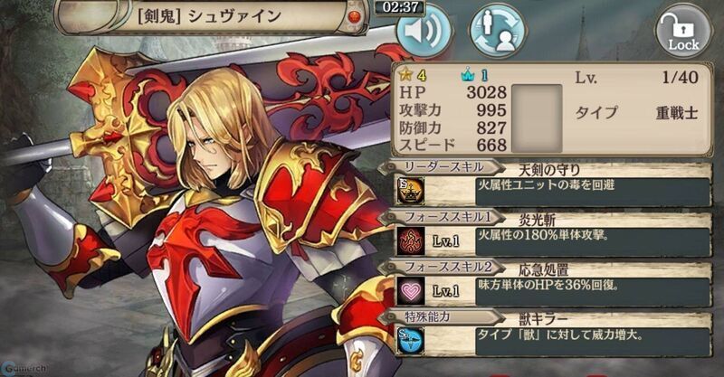
Task: Tap the leader skill crown icon
Action: pos(411,191)
